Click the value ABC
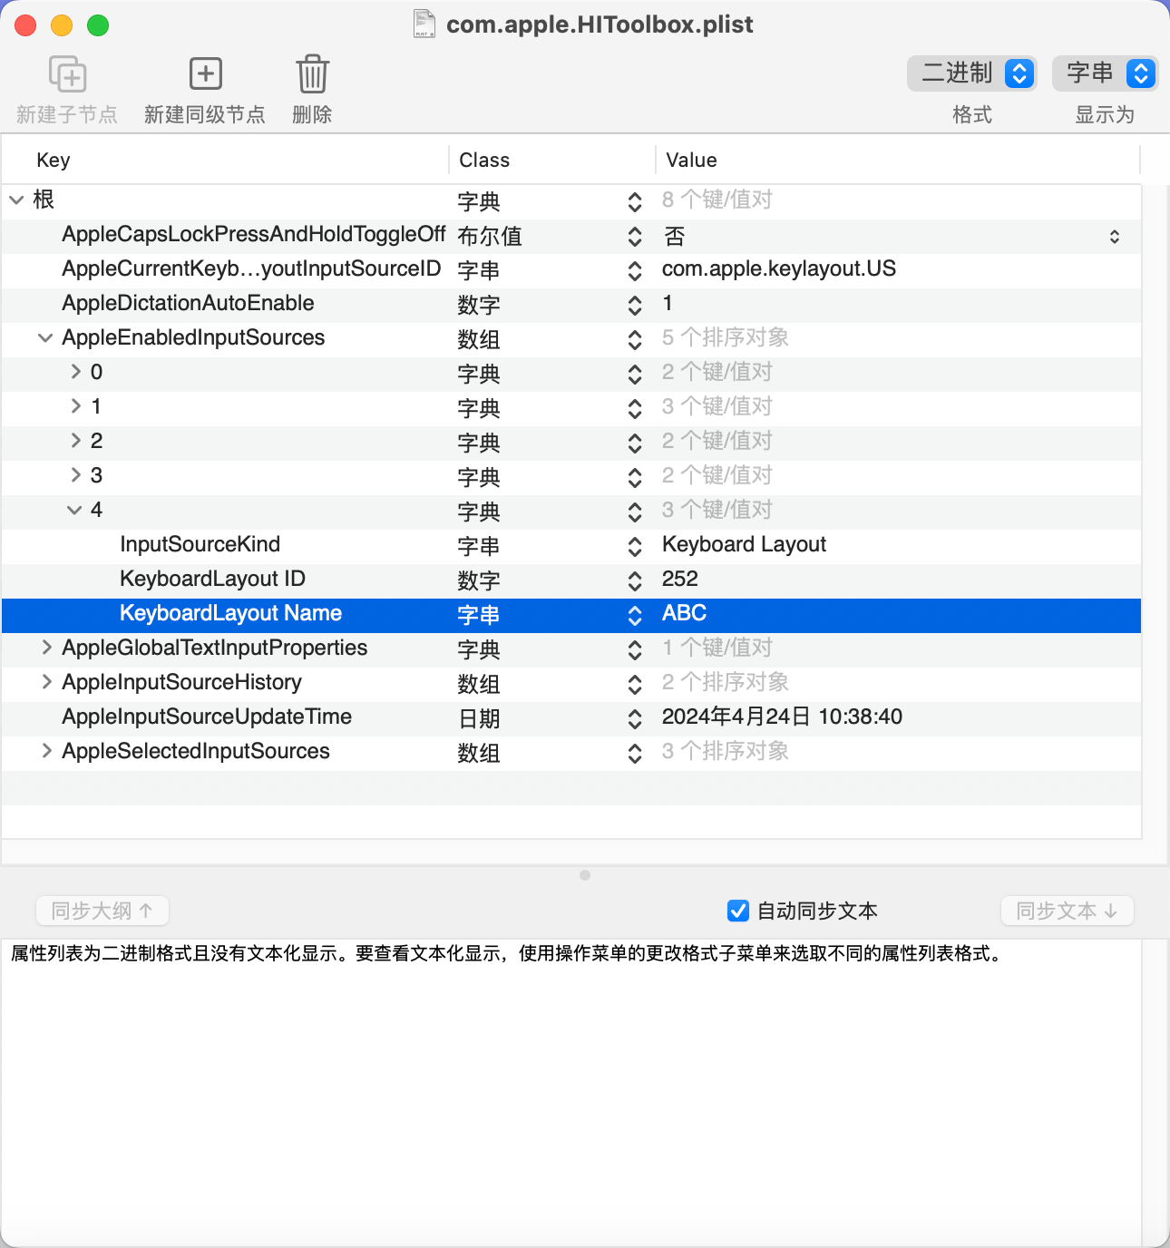Image resolution: width=1170 pixels, height=1248 pixels. coord(685,613)
